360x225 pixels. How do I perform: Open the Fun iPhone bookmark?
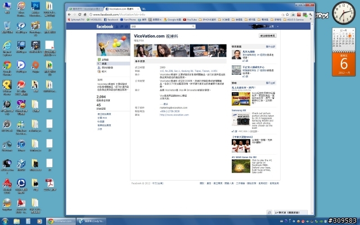[x=128, y=20]
